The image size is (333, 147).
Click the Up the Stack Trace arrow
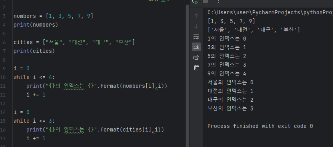coord(196,16)
